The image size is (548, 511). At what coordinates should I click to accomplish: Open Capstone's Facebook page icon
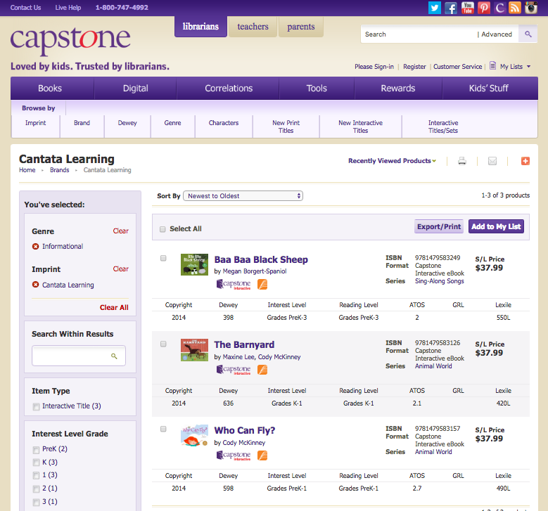[x=451, y=7]
